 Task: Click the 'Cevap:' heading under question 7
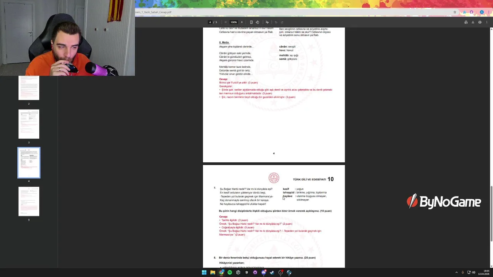pos(223,217)
